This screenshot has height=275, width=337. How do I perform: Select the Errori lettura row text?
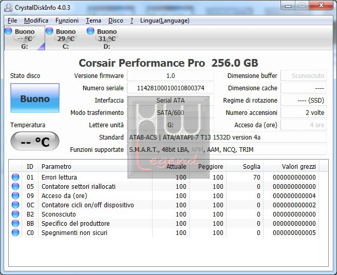tap(59, 178)
